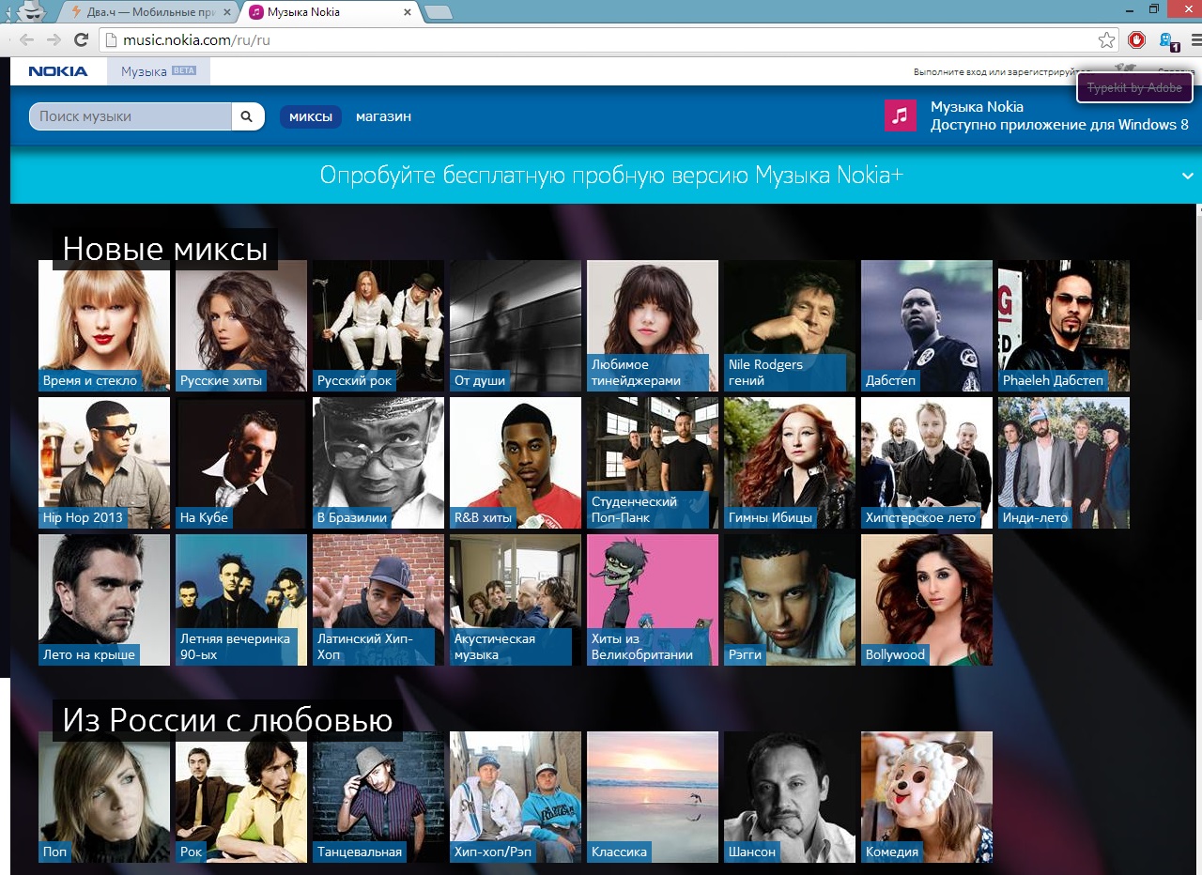1202x875 pixels.
Task: Open the Шансон genre tile
Action: 790,797
